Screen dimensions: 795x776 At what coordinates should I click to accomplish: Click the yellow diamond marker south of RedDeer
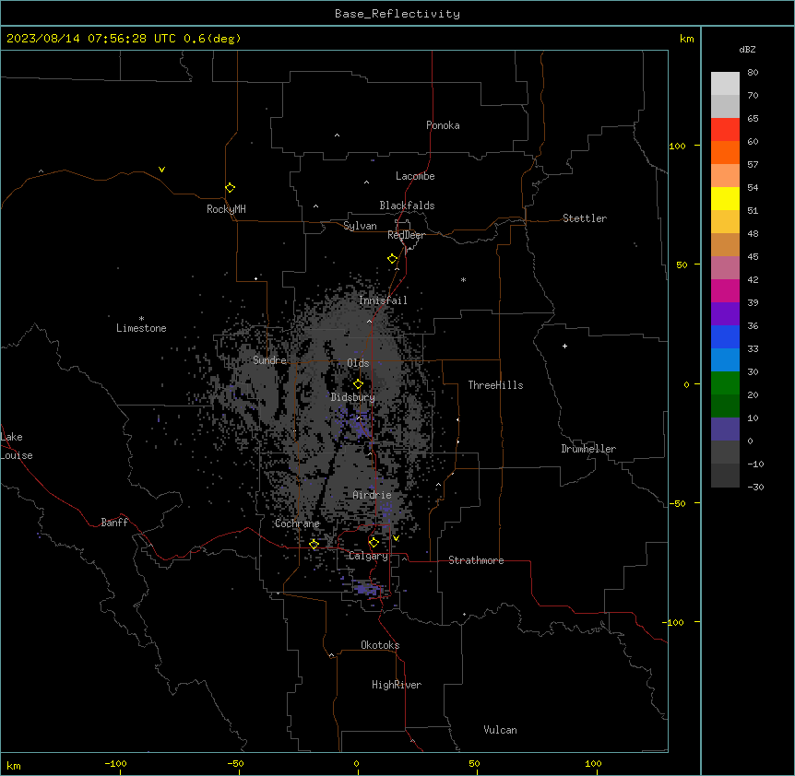click(392, 259)
